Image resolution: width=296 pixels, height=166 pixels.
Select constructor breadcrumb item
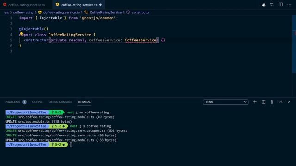[x=141, y=12]
